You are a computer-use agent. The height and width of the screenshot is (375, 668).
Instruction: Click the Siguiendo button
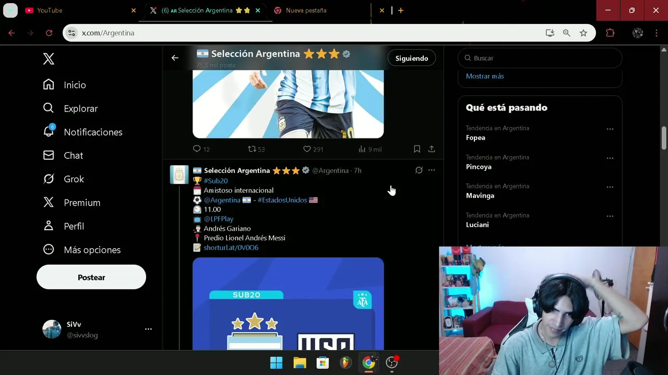click(412, 58)
